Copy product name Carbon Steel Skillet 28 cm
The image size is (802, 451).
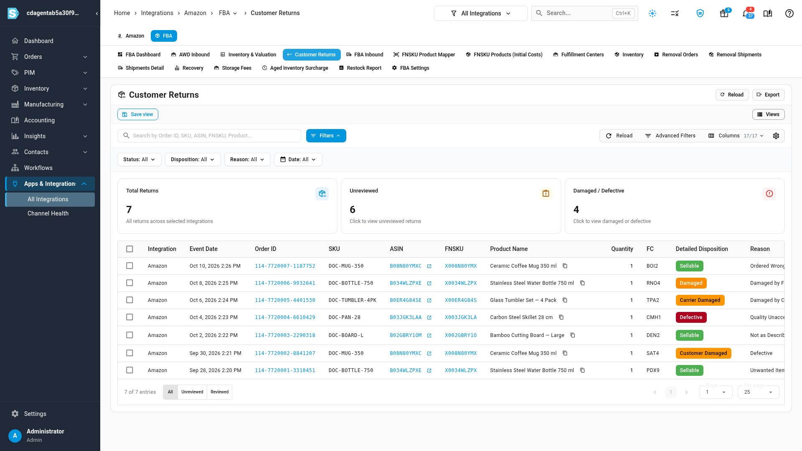pos(561,317)
